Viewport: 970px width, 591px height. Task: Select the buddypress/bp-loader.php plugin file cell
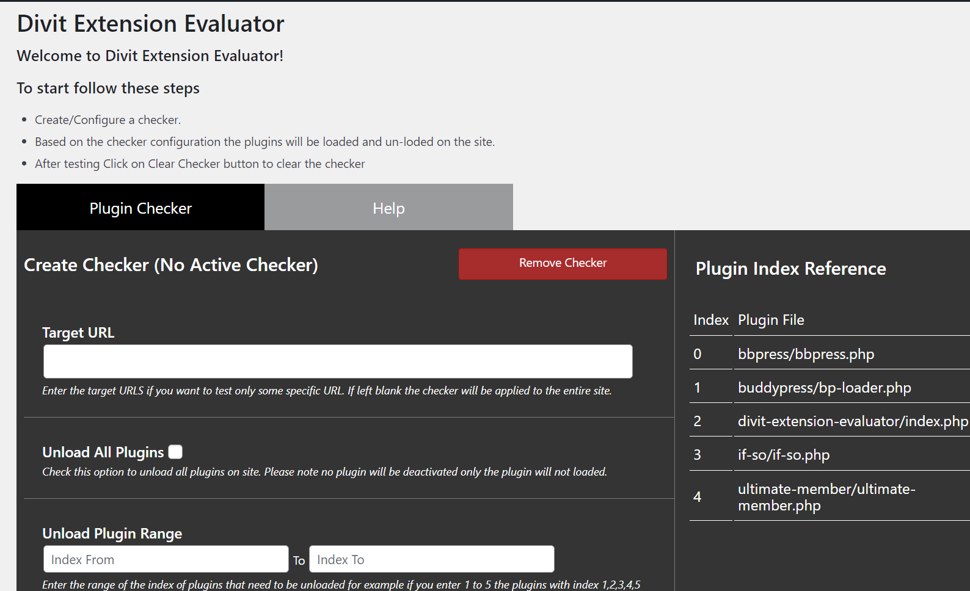click(851, 388)
